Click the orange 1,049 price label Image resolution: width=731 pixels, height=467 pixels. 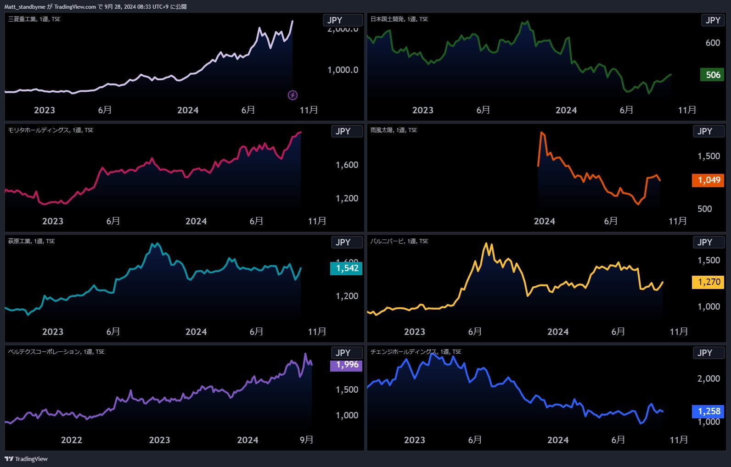pos(708,180)
